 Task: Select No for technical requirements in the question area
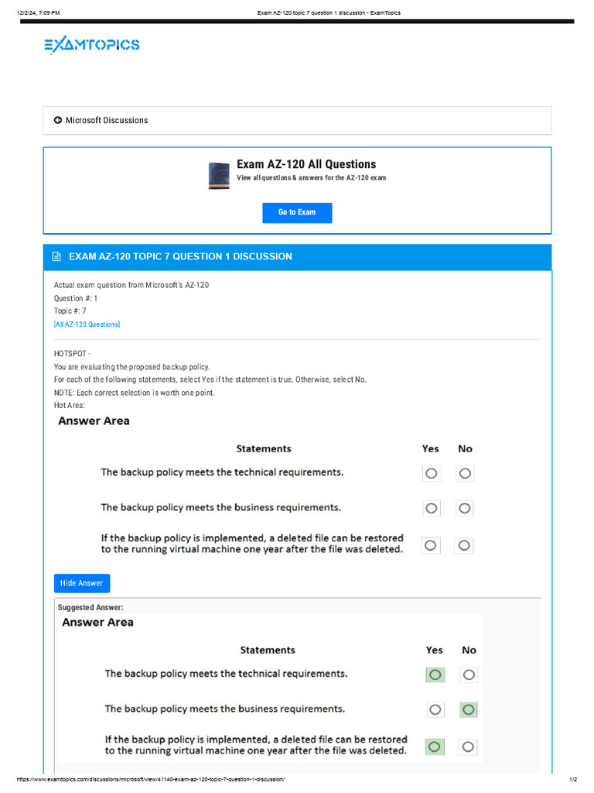(465, 473)
